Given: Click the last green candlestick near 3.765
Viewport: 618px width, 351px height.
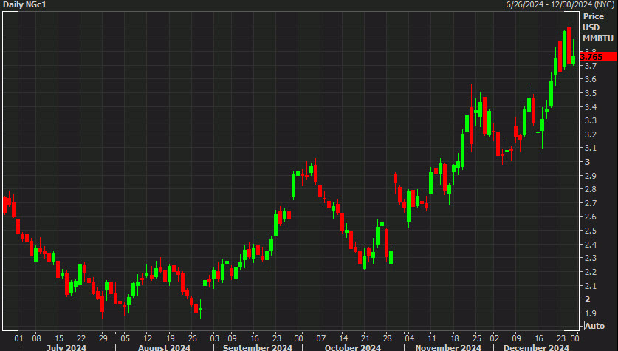Looking at the screenshot, I should click(574, 59).
